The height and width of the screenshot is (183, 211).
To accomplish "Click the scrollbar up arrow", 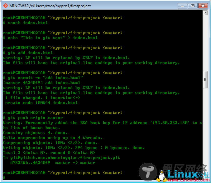I will [x=205, y=13].
